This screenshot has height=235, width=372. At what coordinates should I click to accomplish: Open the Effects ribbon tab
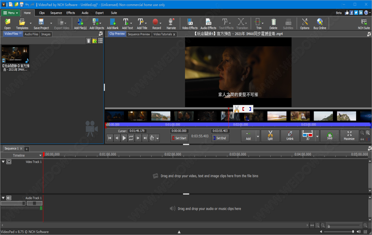(71, 13)
